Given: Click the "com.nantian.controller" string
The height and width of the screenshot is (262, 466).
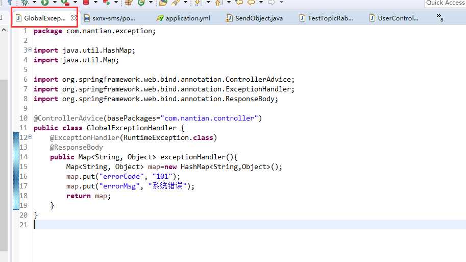Looking at the screenshot, I should tap(209, 118).
